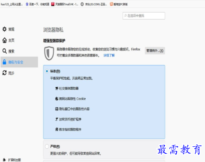Click the cross-site tracking Cookie icon
205x162 pixels.
click(x=57, y=99)
